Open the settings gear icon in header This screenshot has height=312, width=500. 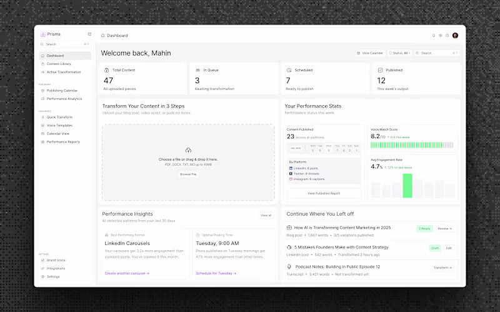click(x=441, y=36)
